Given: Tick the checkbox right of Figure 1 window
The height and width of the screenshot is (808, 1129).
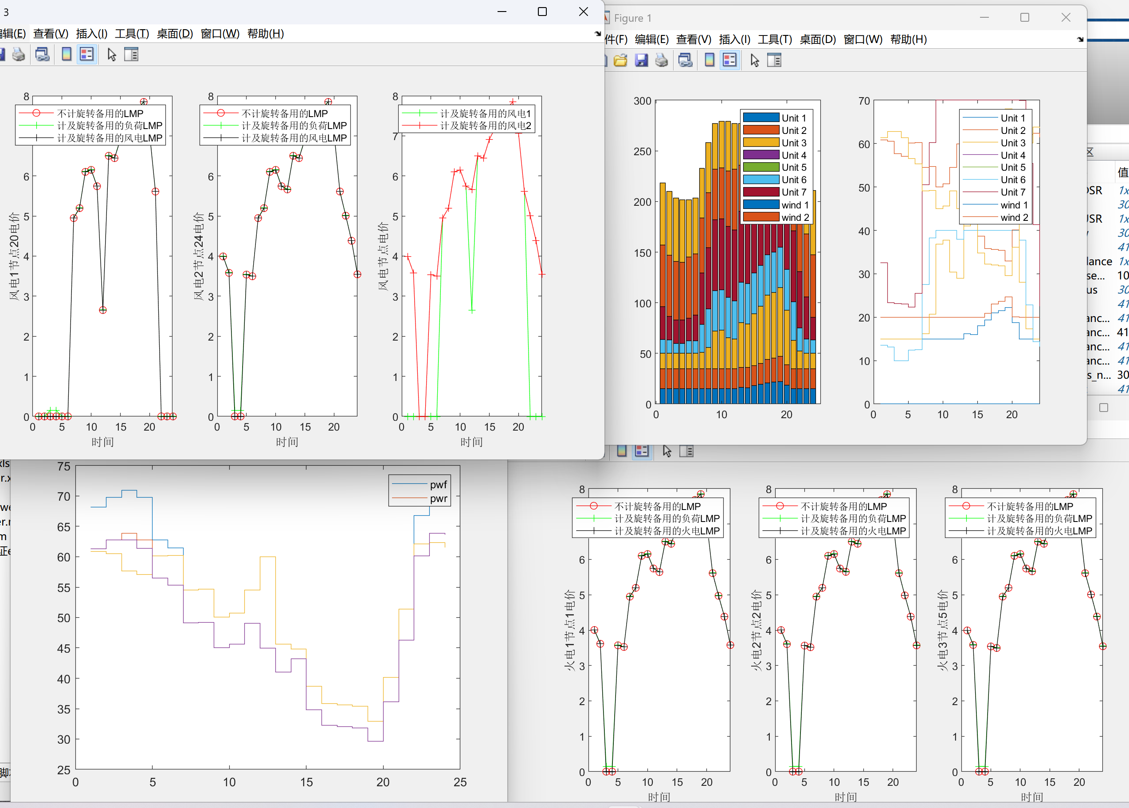Looking at the screenshot, I should click(x=1104, y=408).
